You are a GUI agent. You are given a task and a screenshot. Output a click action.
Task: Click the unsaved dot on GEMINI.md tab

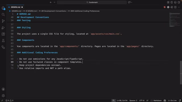22,7
